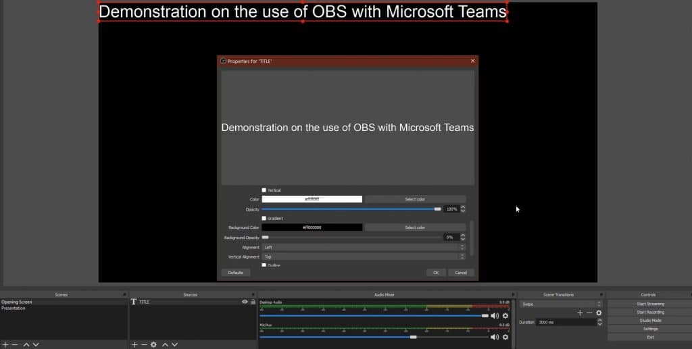Undock the Scene Transitions panel via its header icon
This screenshot has width=692, height=349.
click(601, 294)
